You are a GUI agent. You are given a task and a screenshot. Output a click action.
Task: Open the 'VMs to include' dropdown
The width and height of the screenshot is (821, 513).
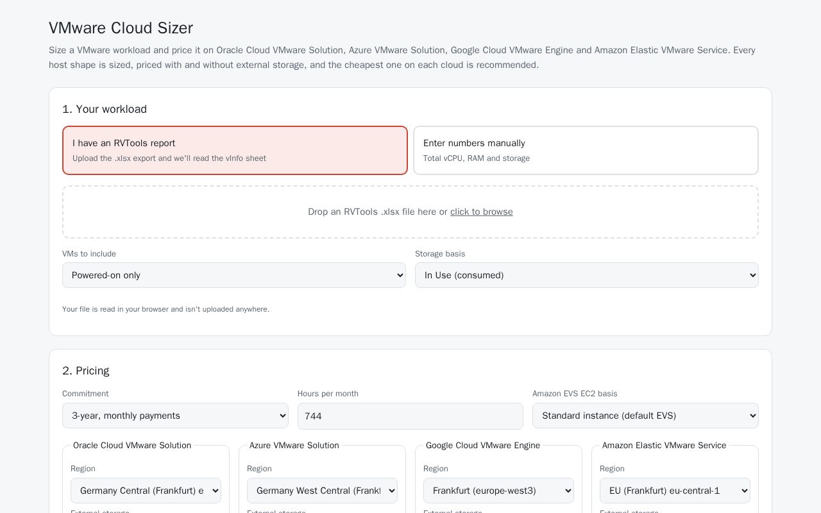tap(234, 275)
